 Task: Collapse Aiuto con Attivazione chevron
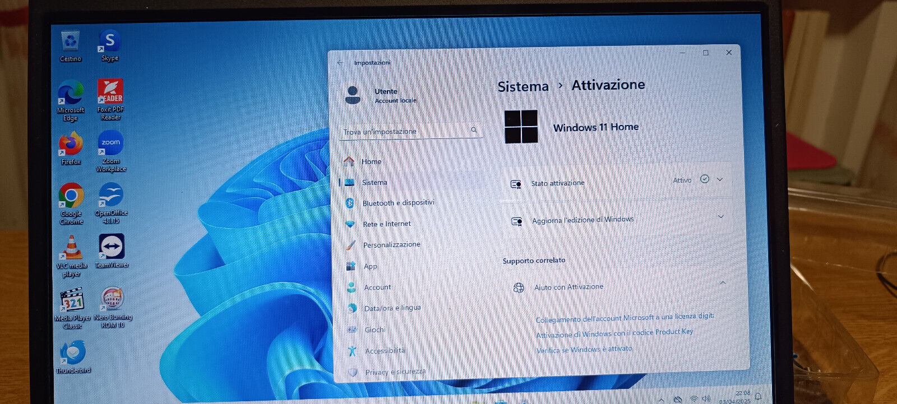pos(723,283)
